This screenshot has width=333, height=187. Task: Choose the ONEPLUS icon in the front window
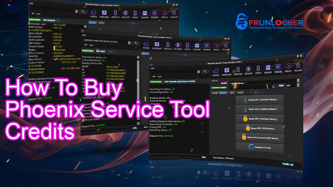click(238, 71)
